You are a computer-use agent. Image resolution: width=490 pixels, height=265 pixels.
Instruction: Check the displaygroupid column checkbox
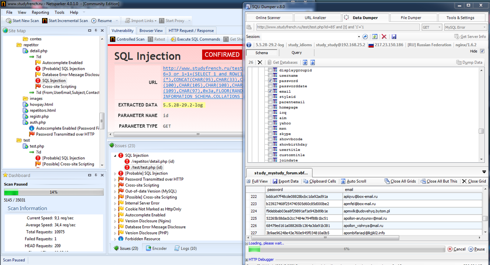pos(270,70)
